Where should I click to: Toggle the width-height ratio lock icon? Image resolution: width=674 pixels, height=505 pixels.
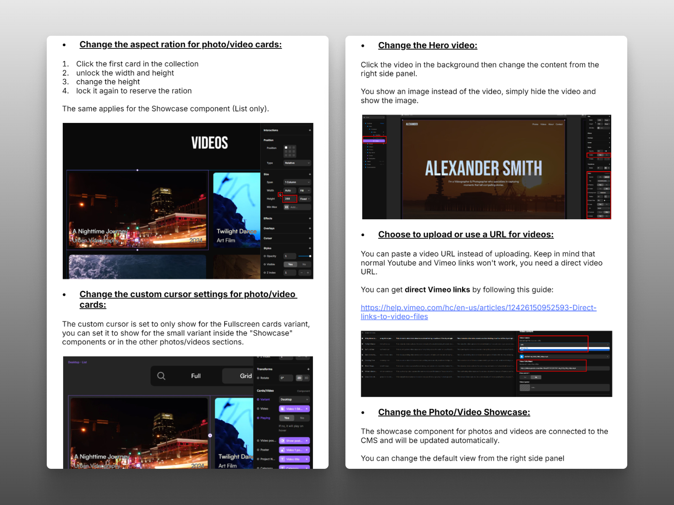(280, 194)
